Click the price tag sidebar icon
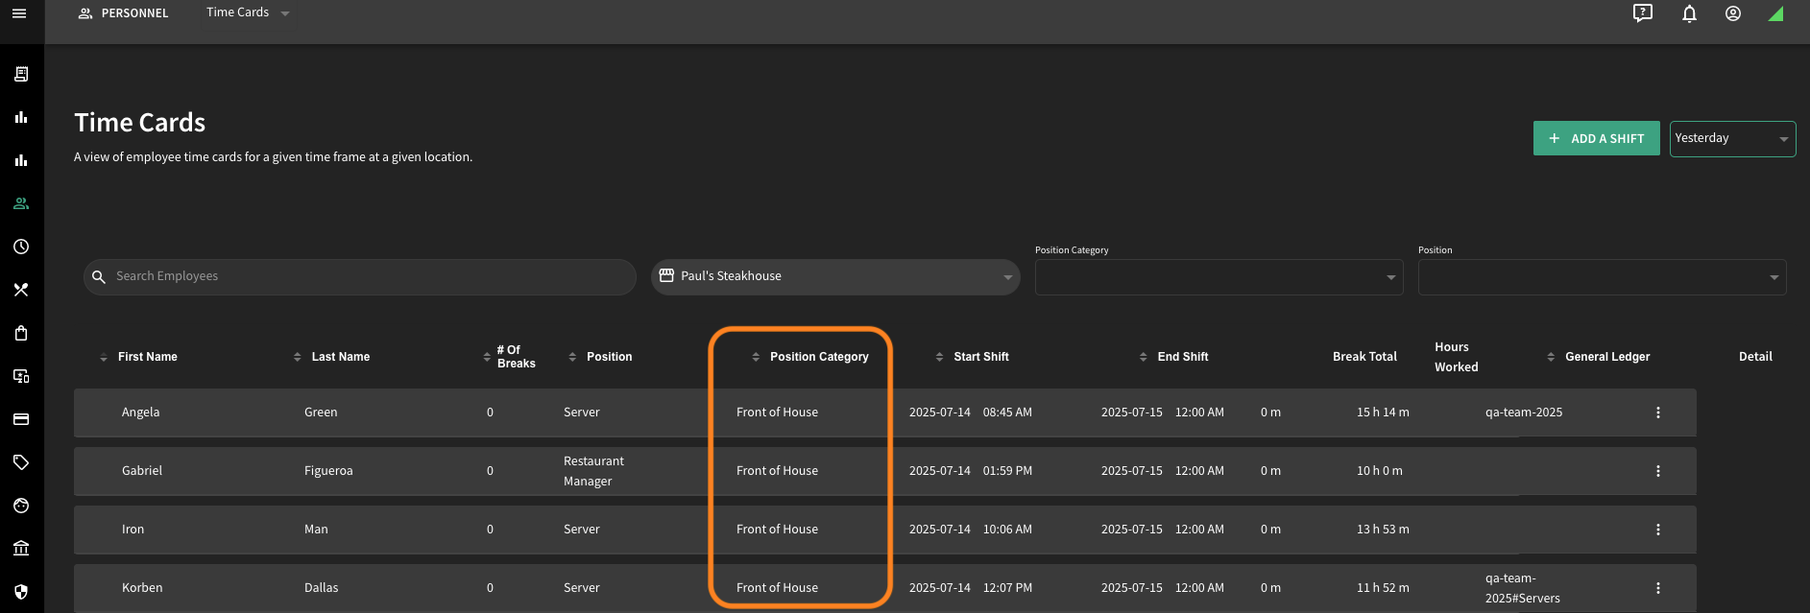Image resolution: width=1810 pixels, height=613 pixels. [x=21, y=462]
